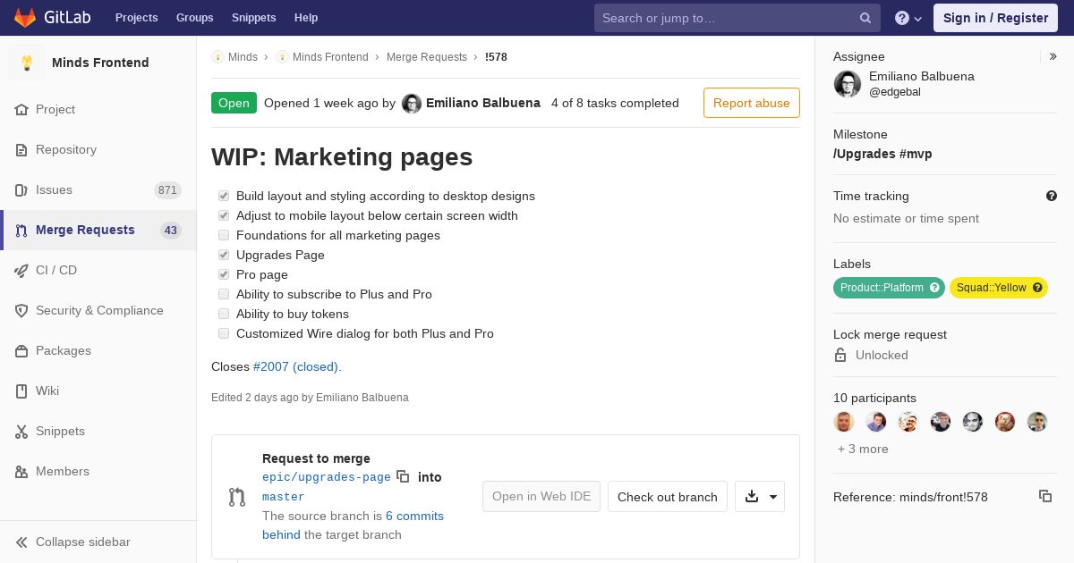Click the Report abuse button

(x=751, y=103)
